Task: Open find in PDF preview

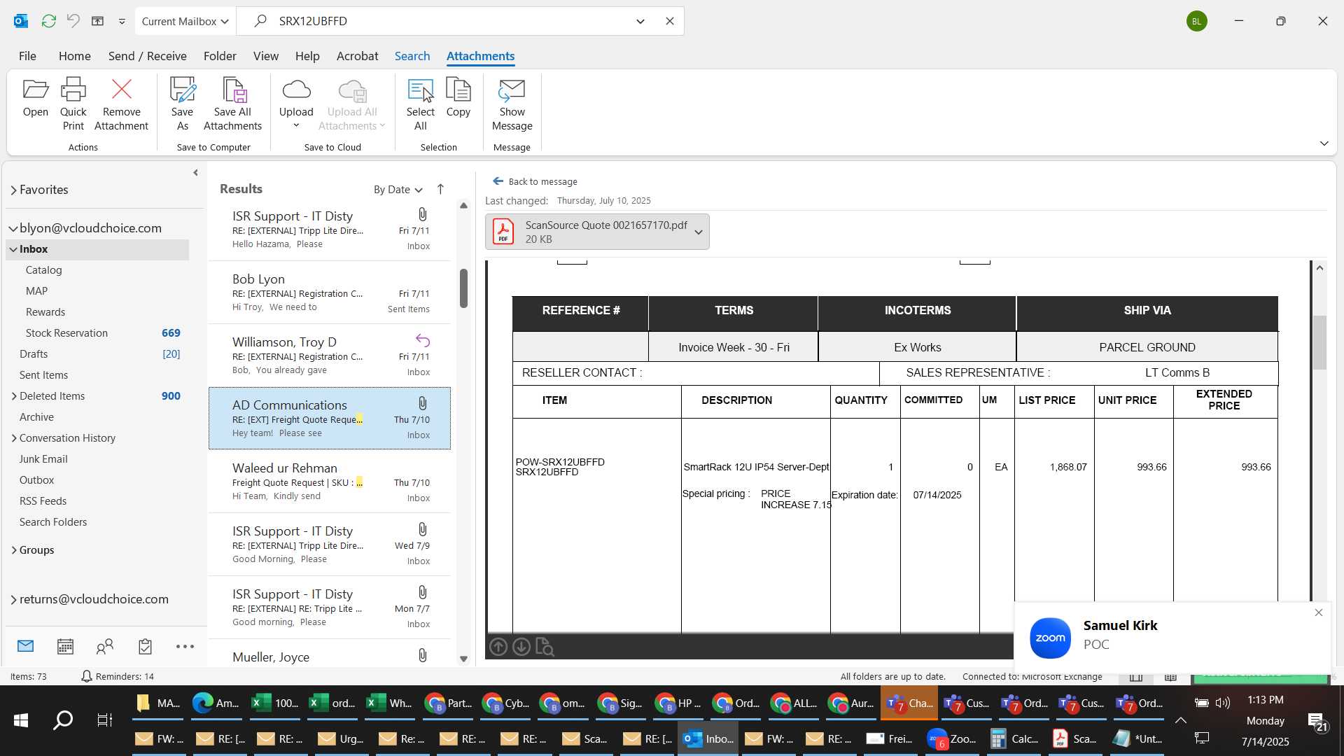Action: pos(544,647)
